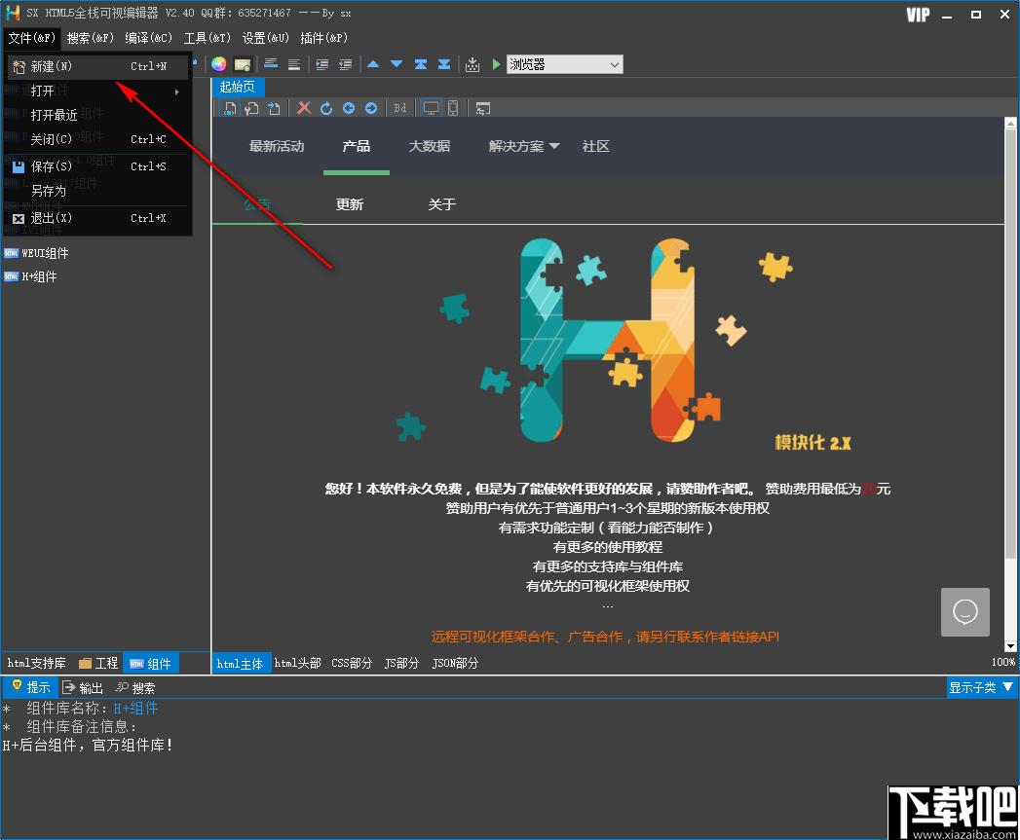Choose 打开最近 menu entry
The height and width of the screenshot is (840, 1020).
point(97,115)
